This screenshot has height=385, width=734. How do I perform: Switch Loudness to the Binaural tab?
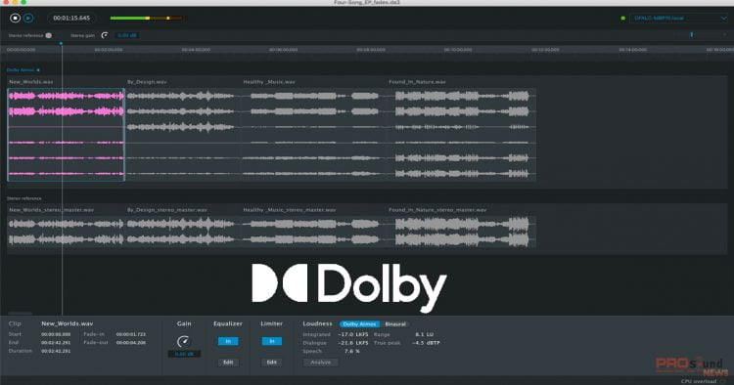pyautogui.click(x=395, y=324)
